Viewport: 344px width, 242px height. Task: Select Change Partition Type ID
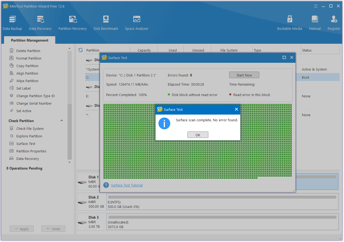tap(35, 96)
